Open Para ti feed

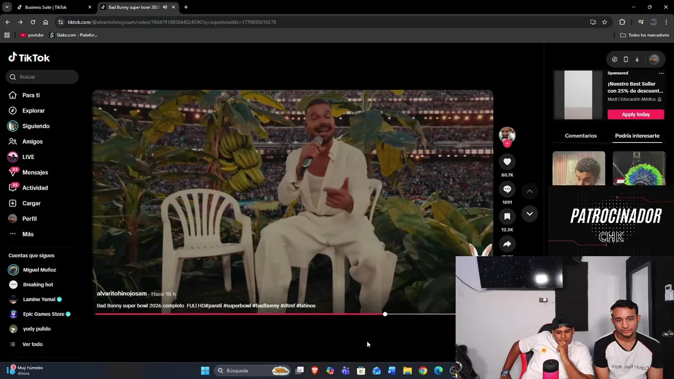click(31, 95)
